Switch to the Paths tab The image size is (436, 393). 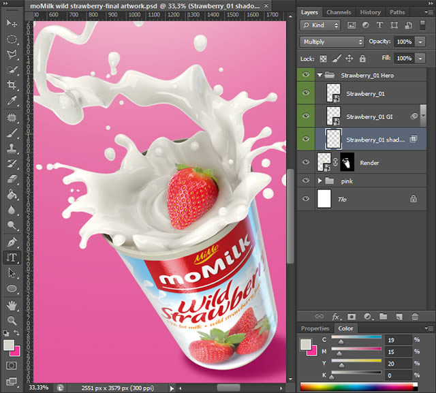[x=397, y=12]
